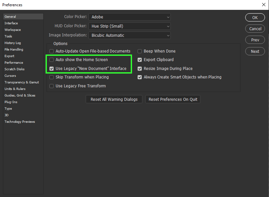The height and width of the screenshot is (197, 269).
Task: Enable Auto-Update Open File-based Documents
Action: 51,51
